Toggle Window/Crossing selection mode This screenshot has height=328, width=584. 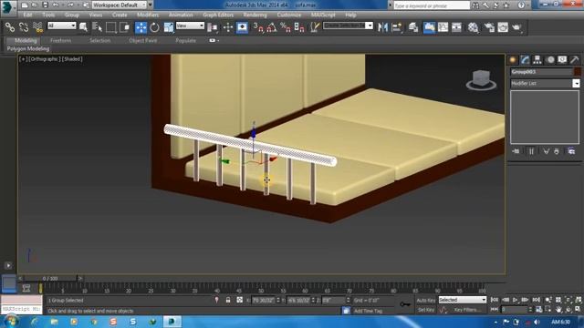pyautogui.click(x=125, y=27)
